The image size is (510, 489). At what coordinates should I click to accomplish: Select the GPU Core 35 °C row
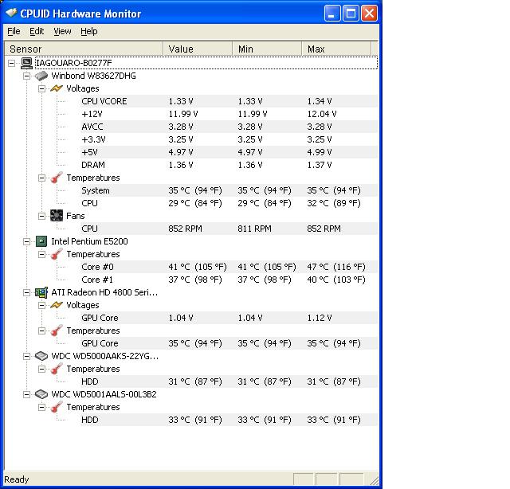(229, 343)
